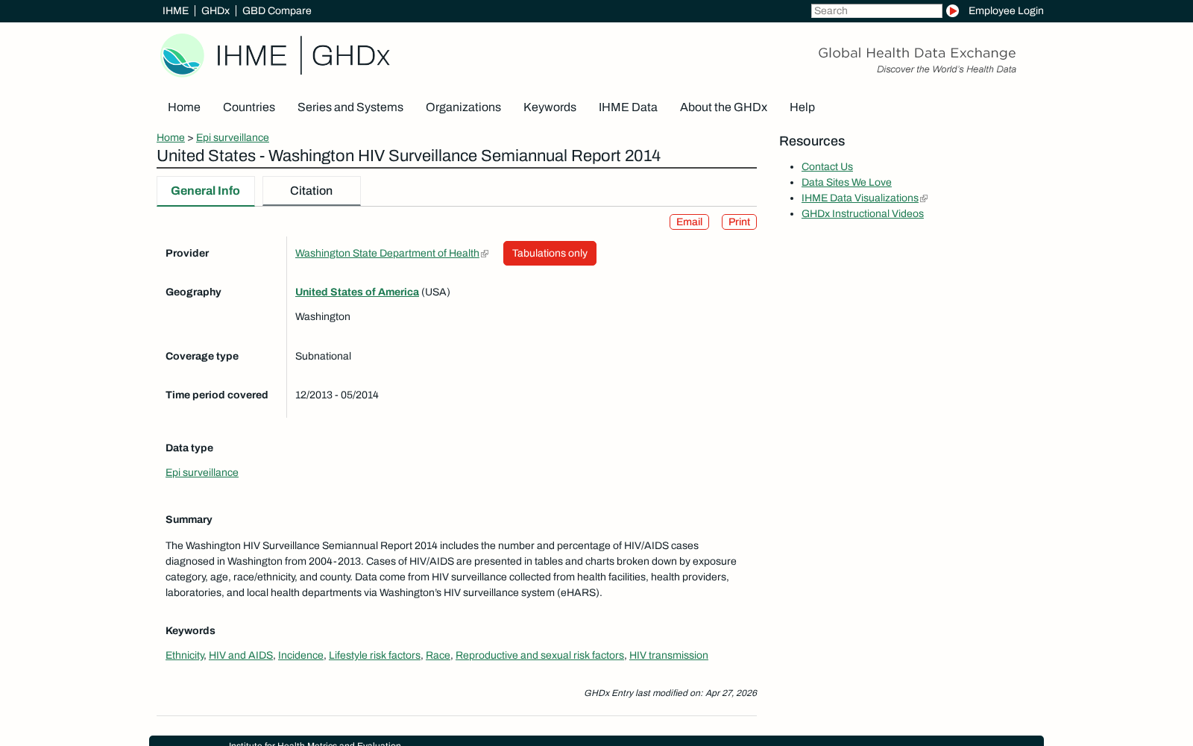Click the IHME link in top bar
Screen dimensions: 1193x746
tap(175, 11)
